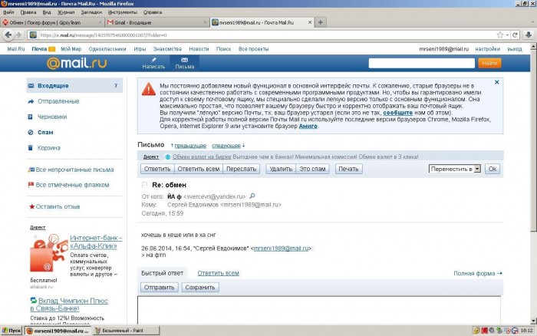The image size is (537, 336).
Task: Open the Журнал menu
Action: (x=66, y=12)
